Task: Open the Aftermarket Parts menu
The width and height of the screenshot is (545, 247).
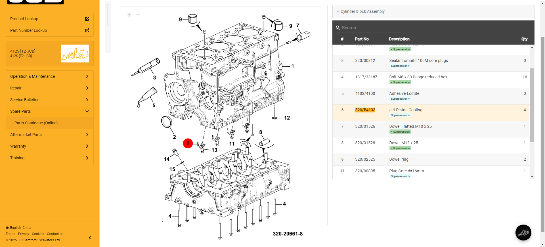Action: click(87, 135)
